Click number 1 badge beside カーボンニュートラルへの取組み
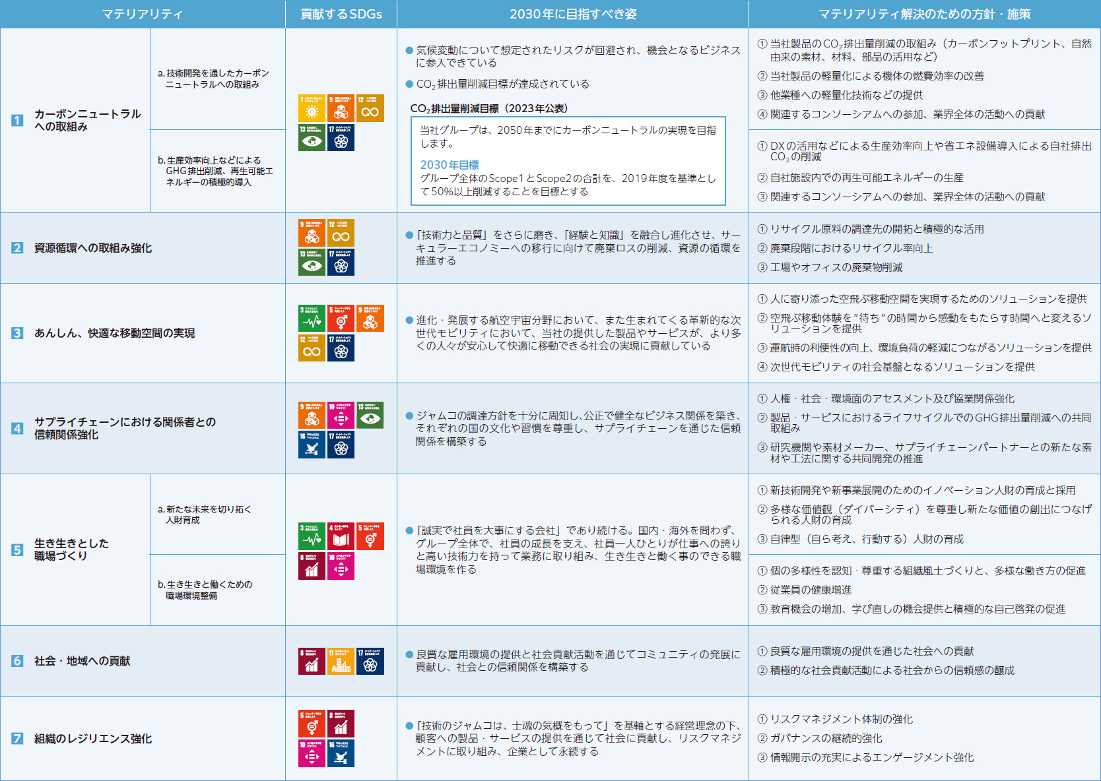This screenshot has height=781, width=1101. 17,120
